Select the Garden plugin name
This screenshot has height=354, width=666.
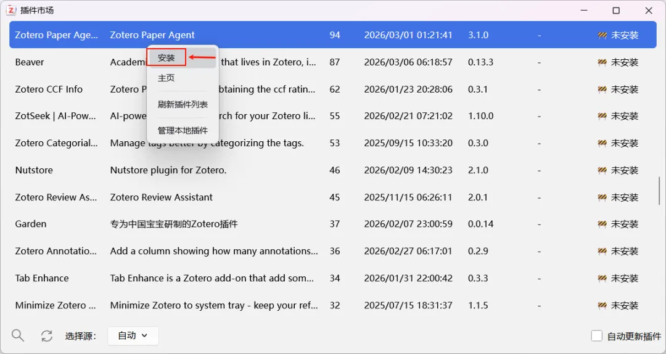point(31,224)
